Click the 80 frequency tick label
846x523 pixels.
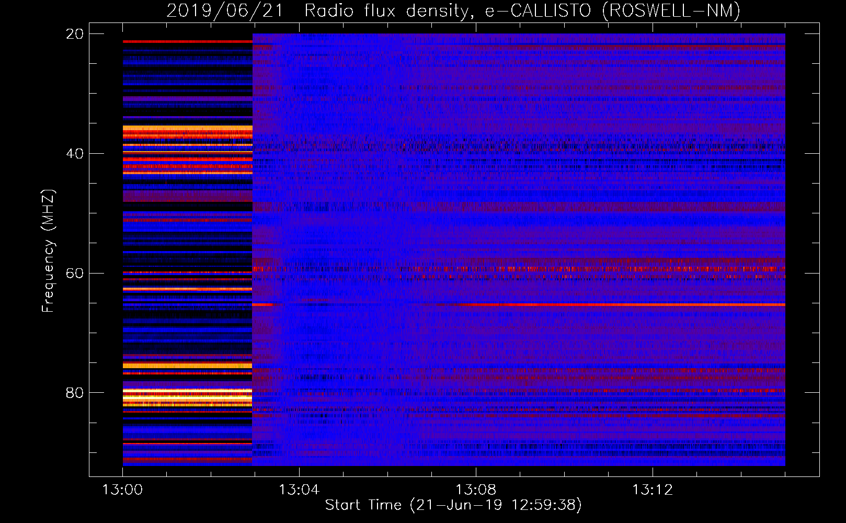click(74, 393)
